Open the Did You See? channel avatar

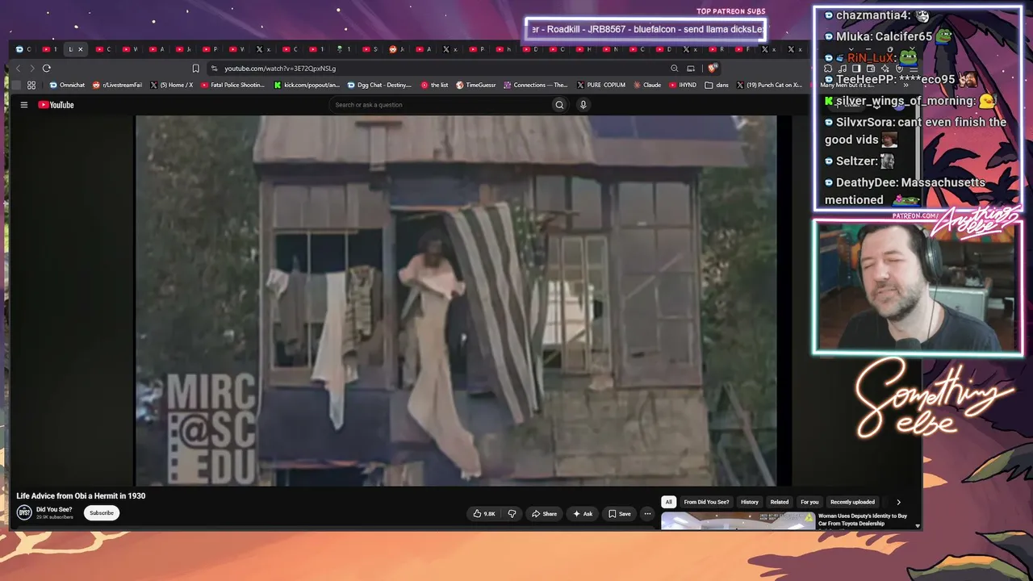(x=24, y=512)
